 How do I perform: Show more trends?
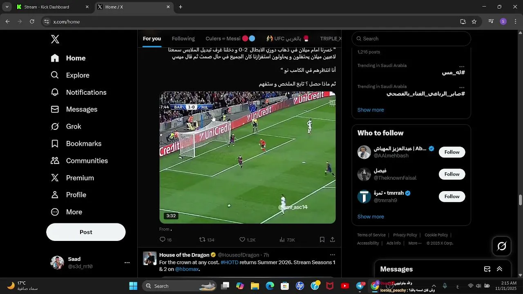tap(371, 110)
